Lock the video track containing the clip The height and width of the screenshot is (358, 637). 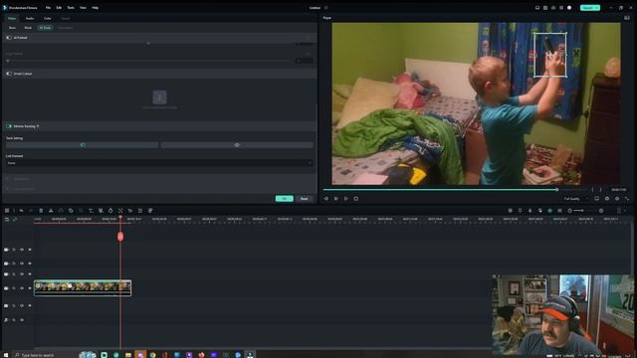(x=14, y=288)
